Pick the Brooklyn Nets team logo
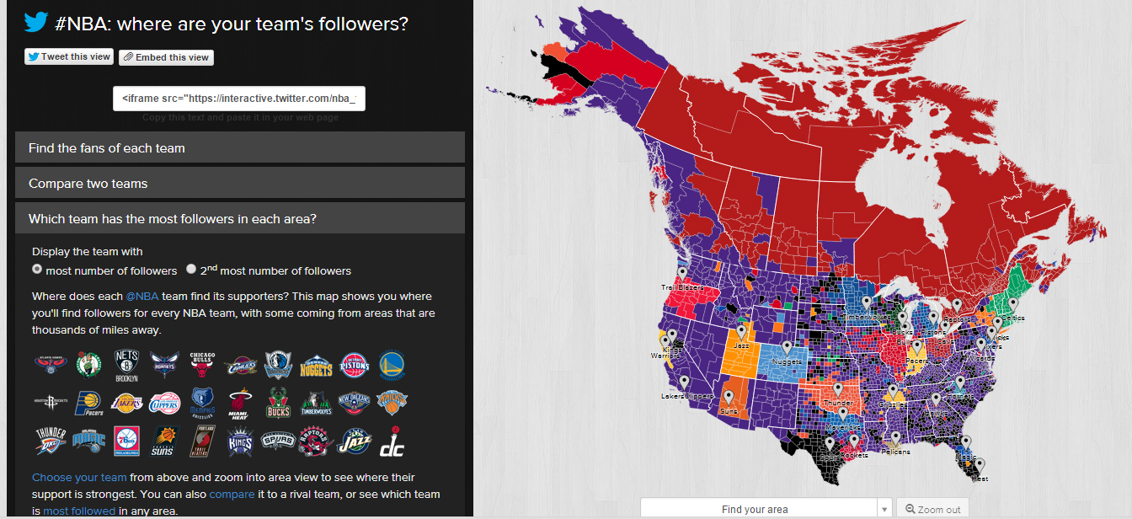This screenshot has width=1132, height=519. [125, 365]
